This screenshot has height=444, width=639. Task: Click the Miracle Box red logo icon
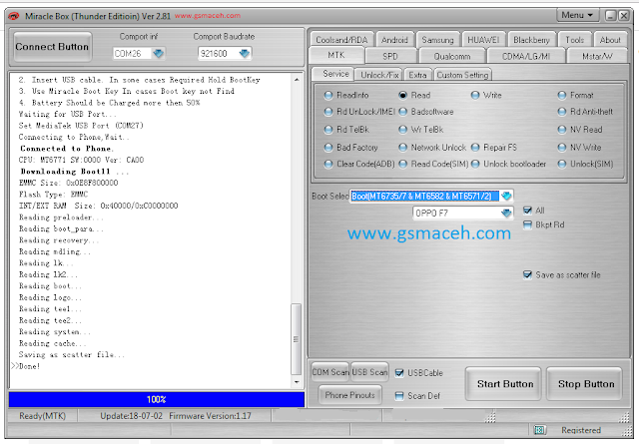coord(13,16)
